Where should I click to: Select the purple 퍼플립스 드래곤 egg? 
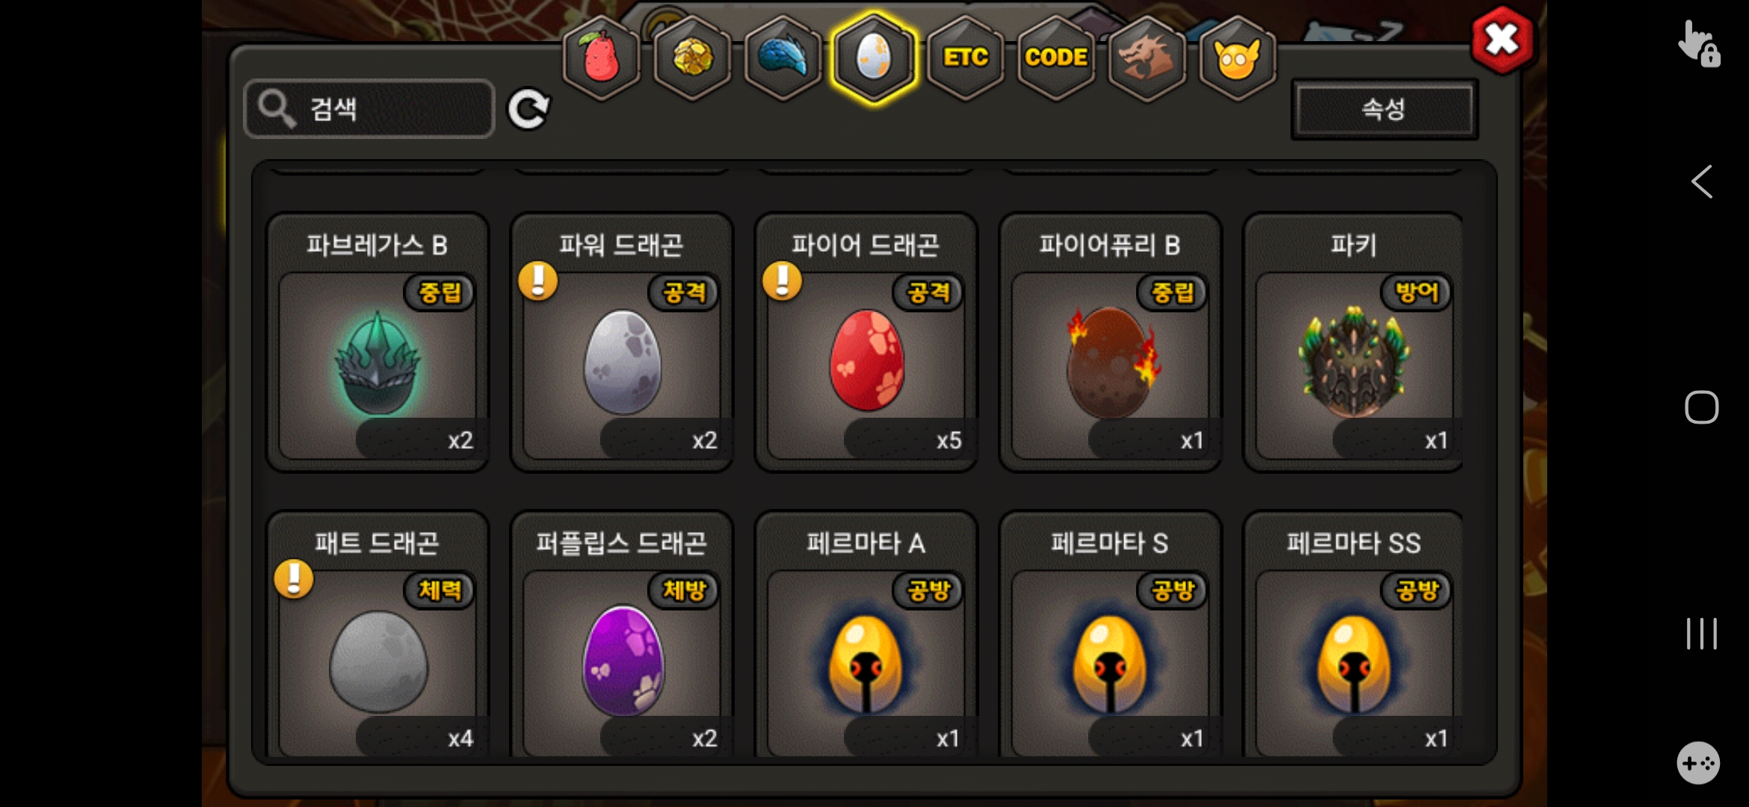click(622, 635)
